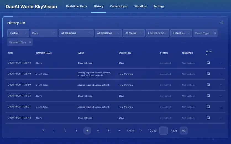Click the calendar icon in Date field
Image resolution: width=231 pixels, height=144 pixels.
(x=54, y=33)
